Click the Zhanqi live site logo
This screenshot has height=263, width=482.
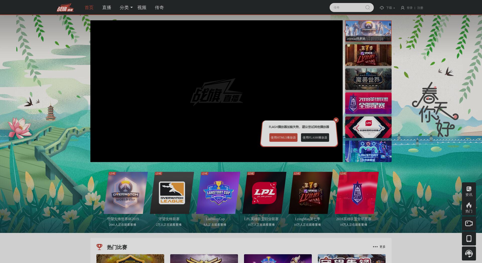[x=65, y=8]
